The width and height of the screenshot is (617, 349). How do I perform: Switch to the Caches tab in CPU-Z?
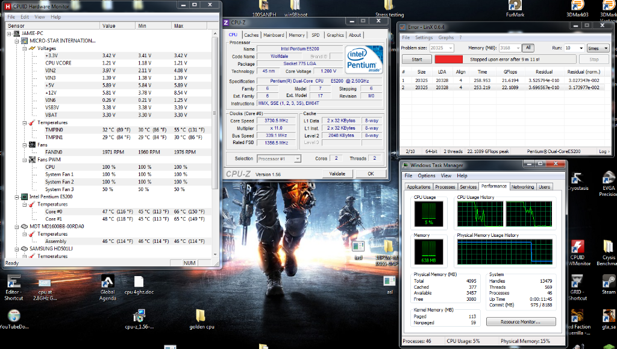[x=251, y=35]
